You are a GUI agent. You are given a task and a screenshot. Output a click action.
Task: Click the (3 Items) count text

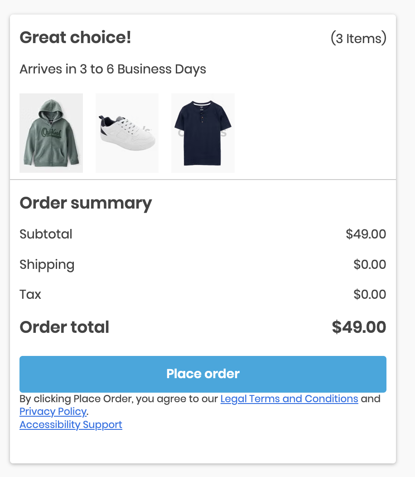[358, 39]
